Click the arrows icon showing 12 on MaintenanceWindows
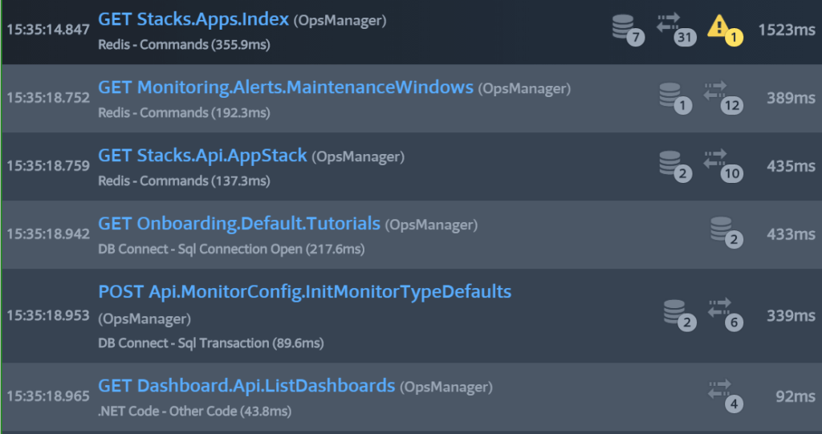 723,98
